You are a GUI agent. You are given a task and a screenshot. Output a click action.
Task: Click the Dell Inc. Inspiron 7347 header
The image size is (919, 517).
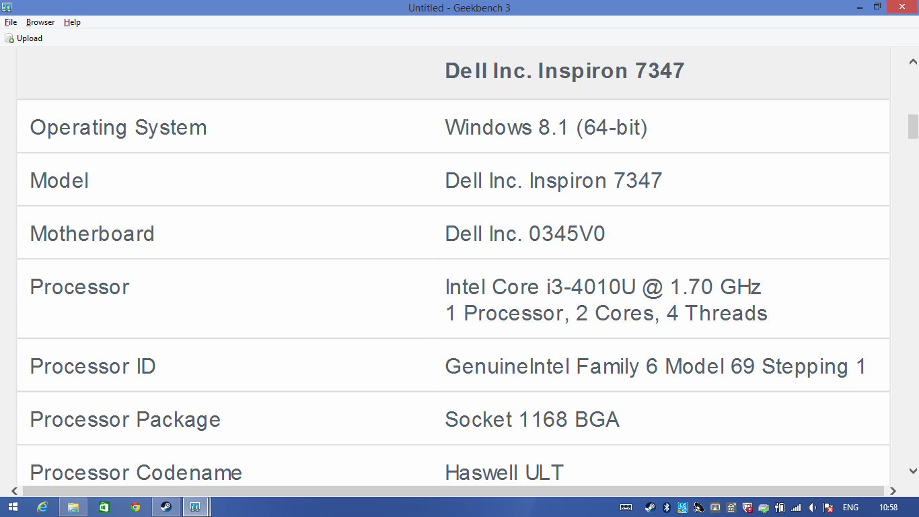(564, 71)
